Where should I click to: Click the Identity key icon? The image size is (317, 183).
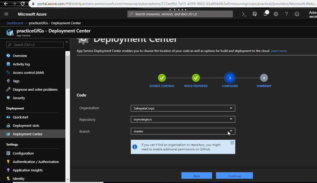coord(8,179)
